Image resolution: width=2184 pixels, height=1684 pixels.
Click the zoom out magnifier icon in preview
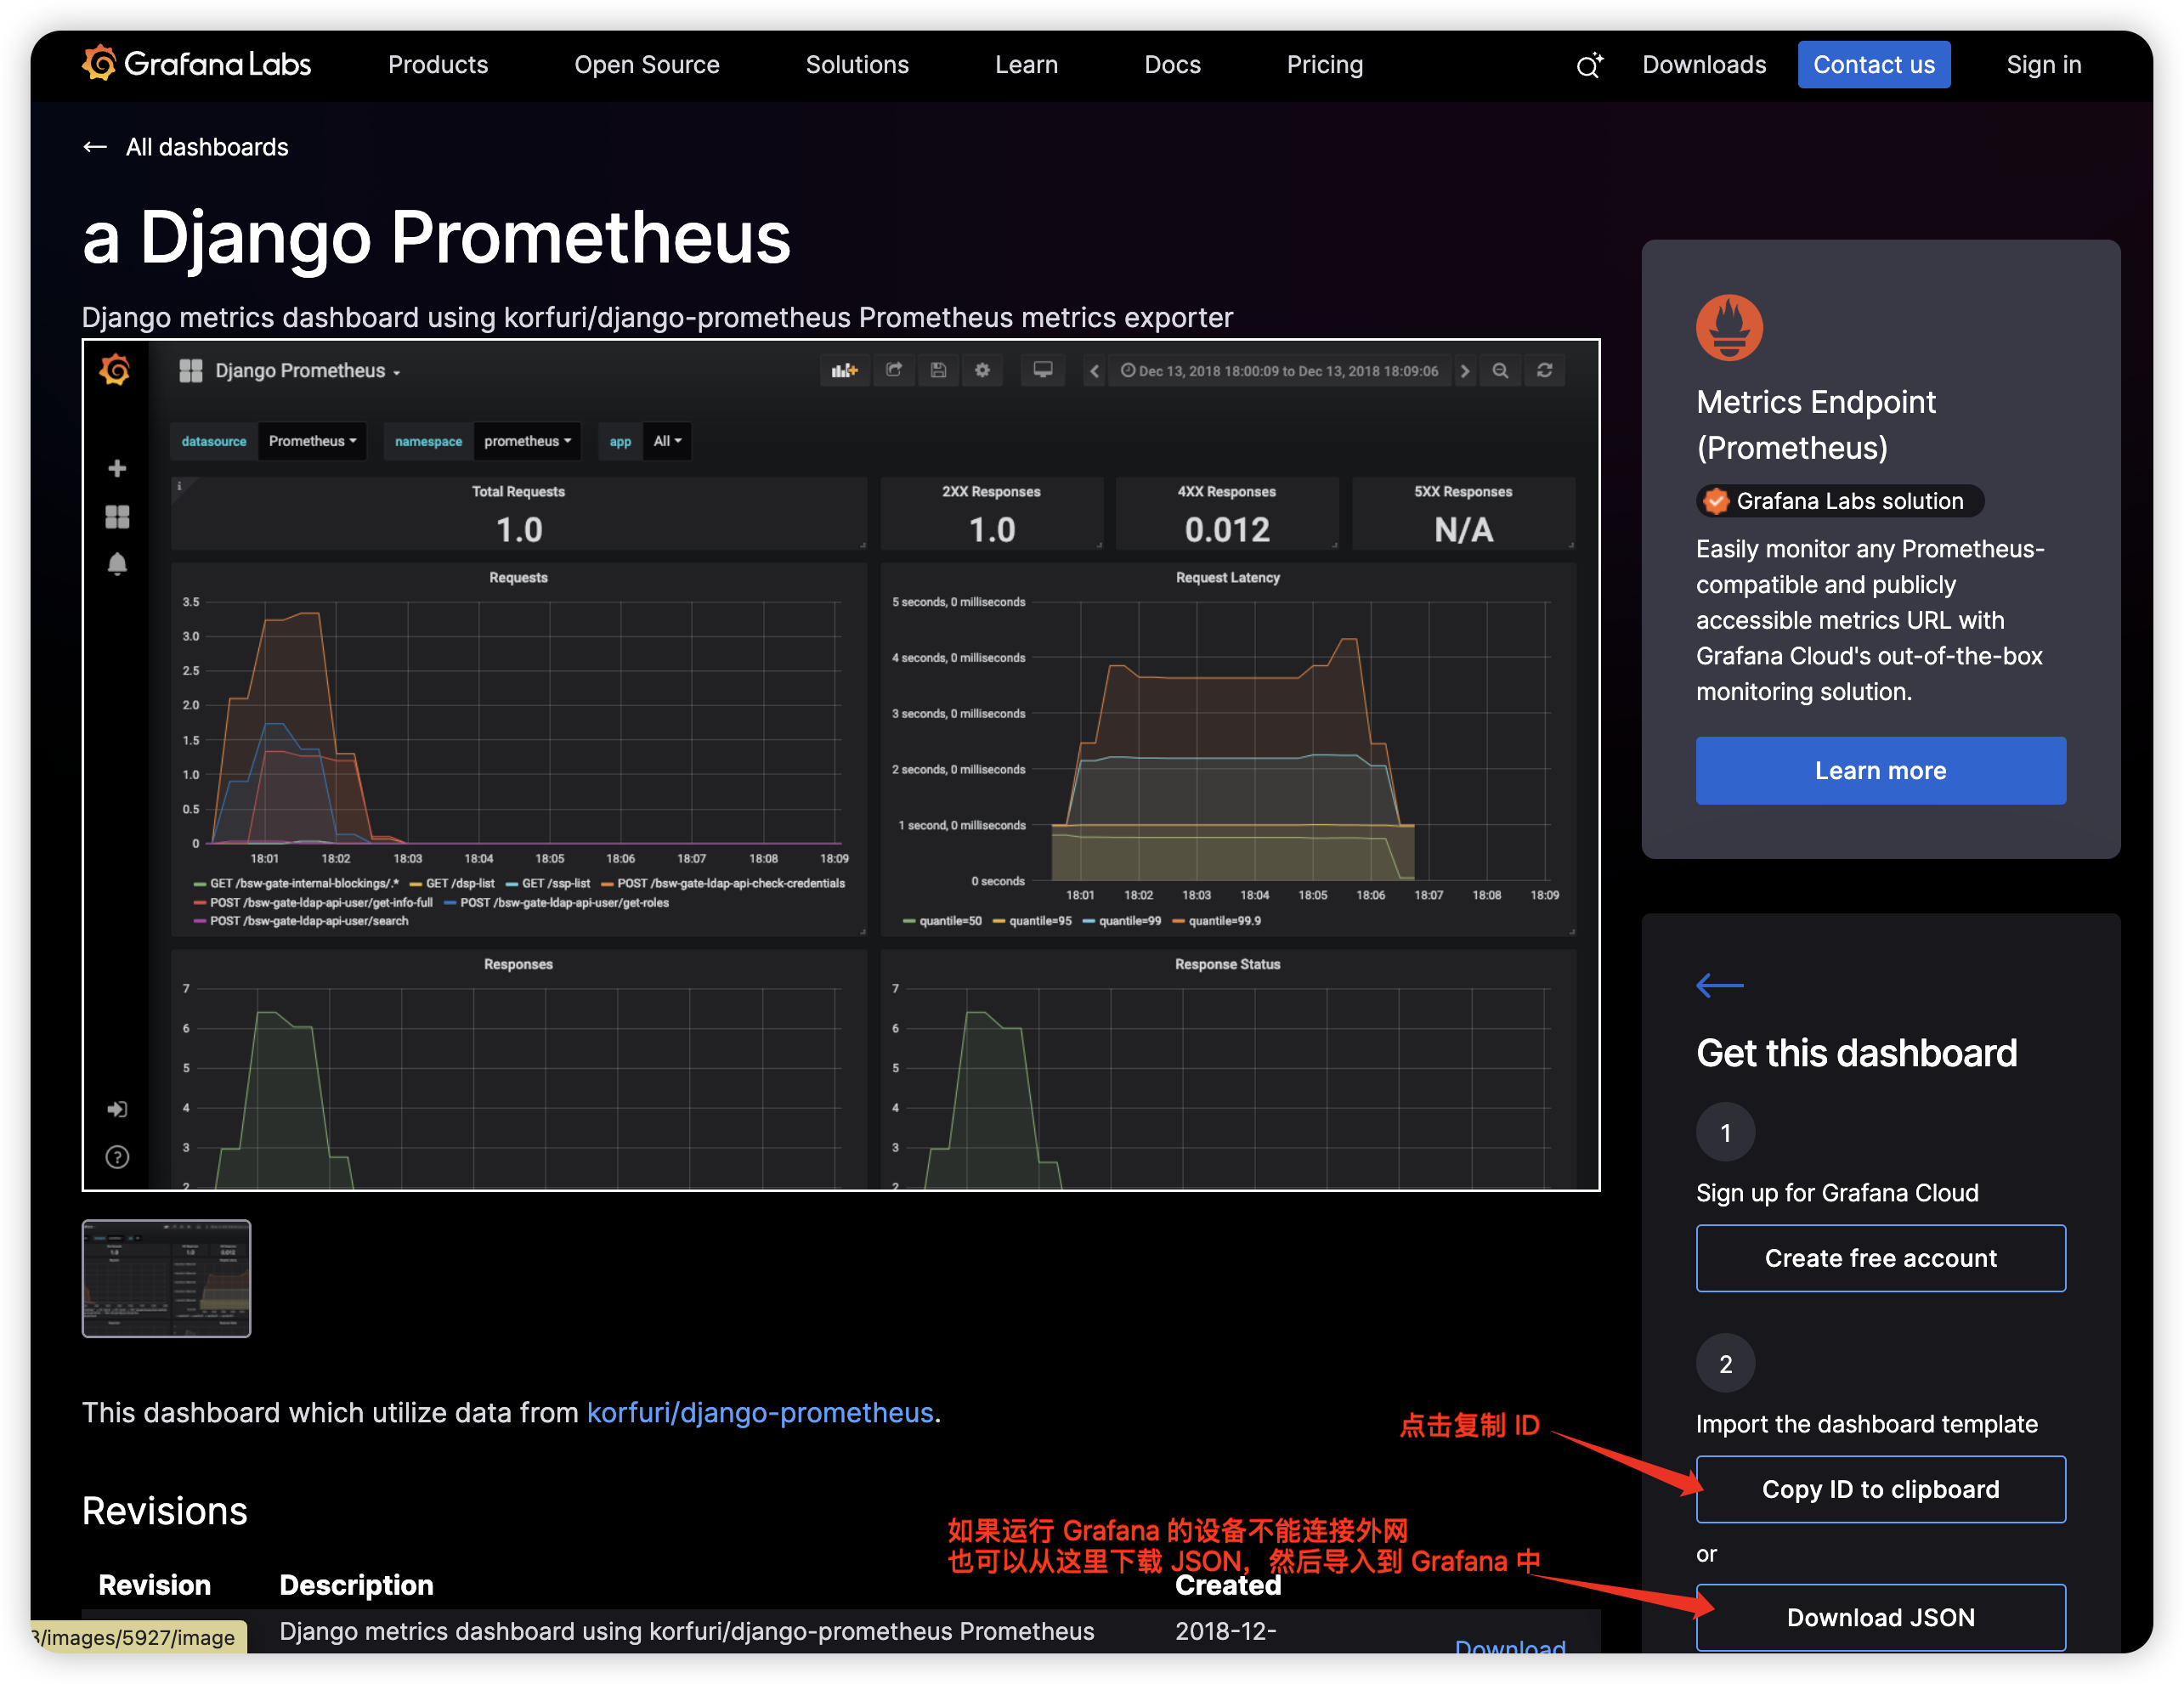pos(1500,371)
